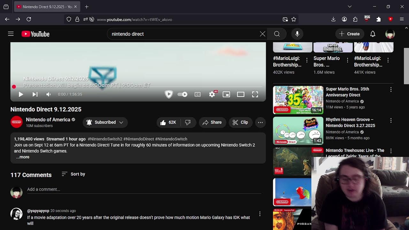Open list all tabs chevron

tap(350, 7)
